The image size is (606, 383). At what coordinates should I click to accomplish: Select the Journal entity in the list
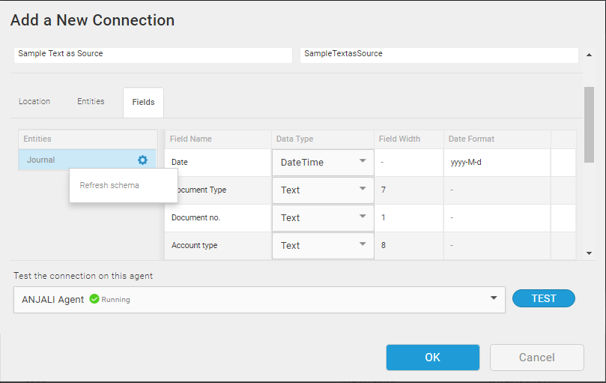pos(75,160)
